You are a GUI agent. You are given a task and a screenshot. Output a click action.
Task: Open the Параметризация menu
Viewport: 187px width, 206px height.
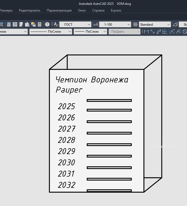tap(59, 10)
